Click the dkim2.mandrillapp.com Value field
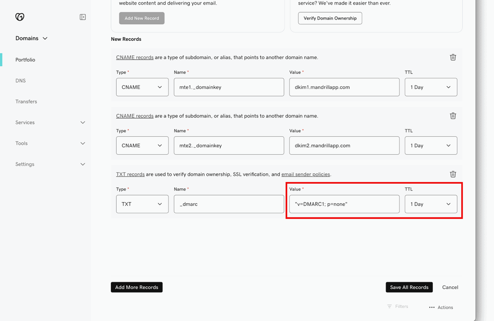494x321 pixels. tap(344, 145)
